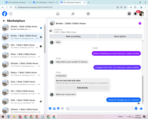Open Irha conversation in the list
Screen dimensions: 148x119
tap(22, 92)
